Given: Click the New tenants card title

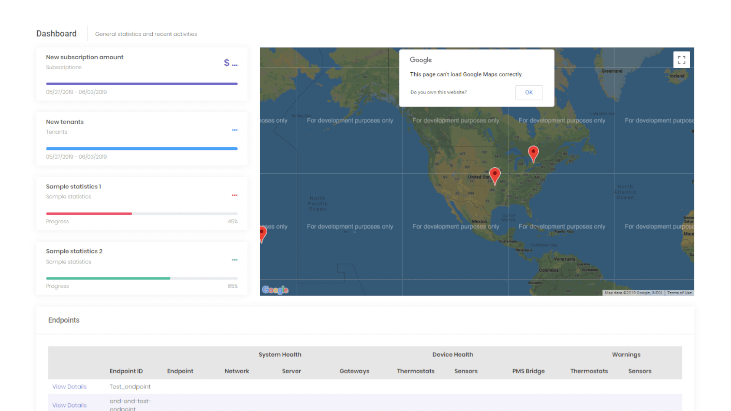Looking at the screenshot, I should click(x=65, y=122).
